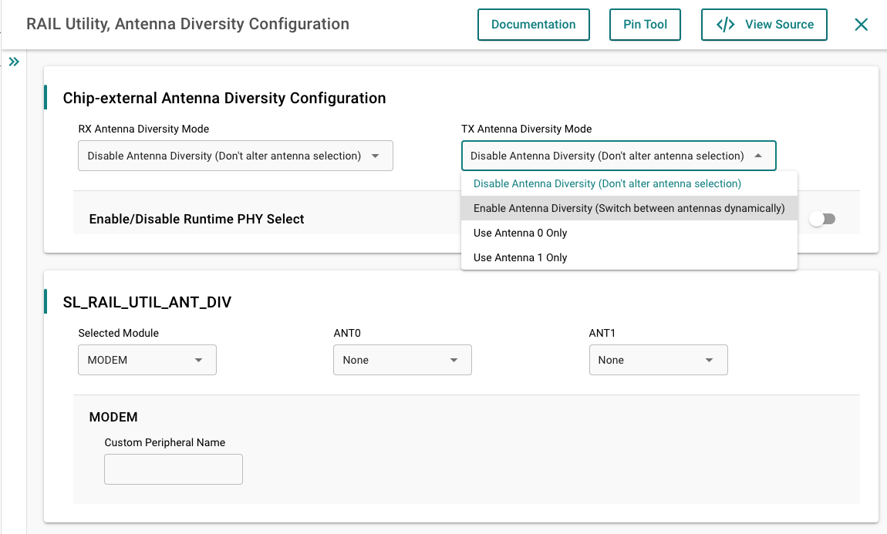Click the RX Antenna Diversity dropdown arrow
Screen dimensions: 887x534
[376, 156]
